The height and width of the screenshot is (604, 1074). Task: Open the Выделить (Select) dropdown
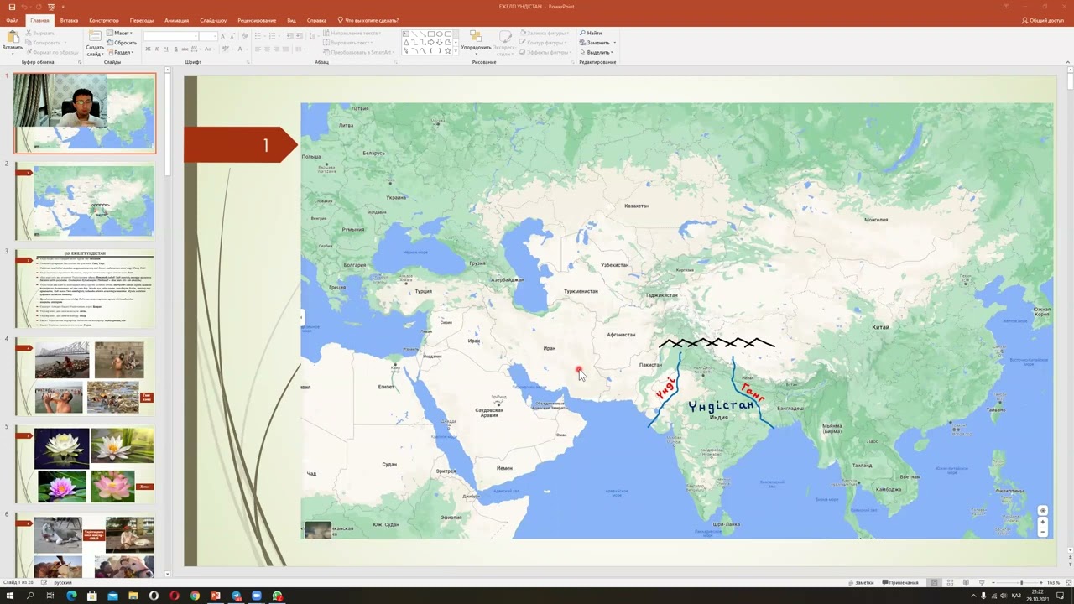[x=597, y=52]
